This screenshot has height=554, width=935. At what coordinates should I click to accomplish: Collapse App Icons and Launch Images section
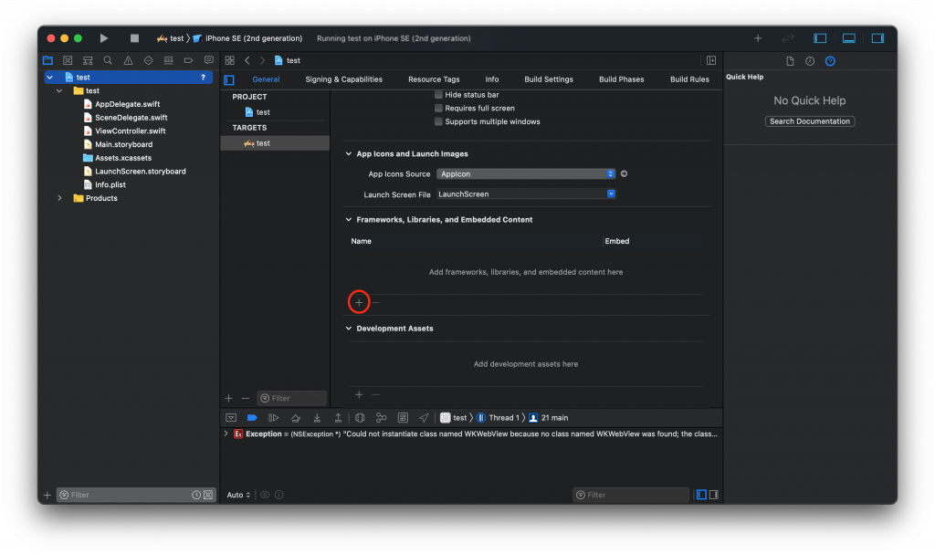pos(349,154)
